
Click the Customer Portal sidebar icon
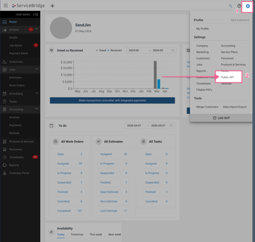click(x=5, y=173)
